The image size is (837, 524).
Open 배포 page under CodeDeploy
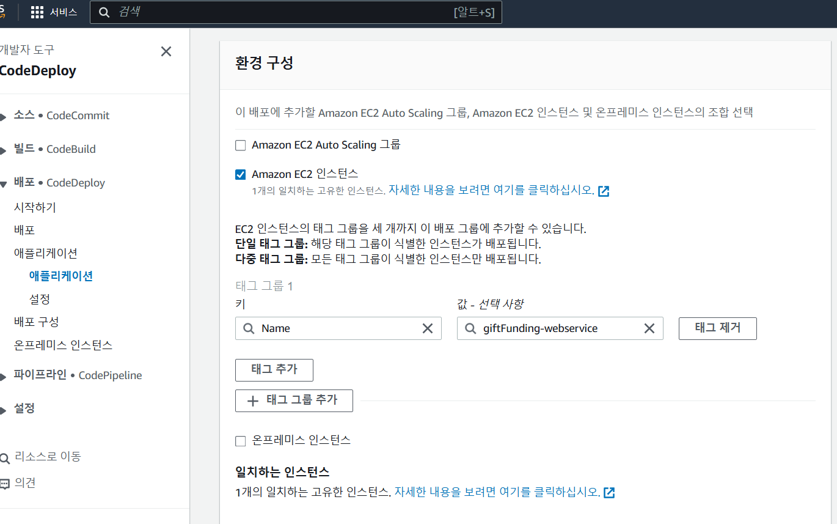click(x=24, y=230)
